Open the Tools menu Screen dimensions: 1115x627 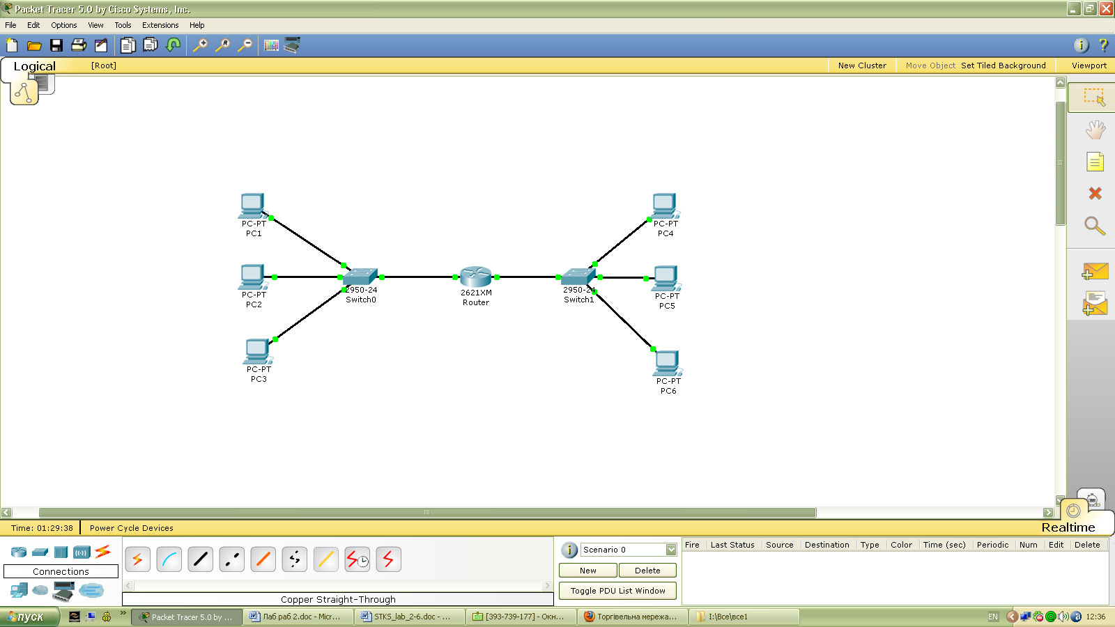click(123, 25)
